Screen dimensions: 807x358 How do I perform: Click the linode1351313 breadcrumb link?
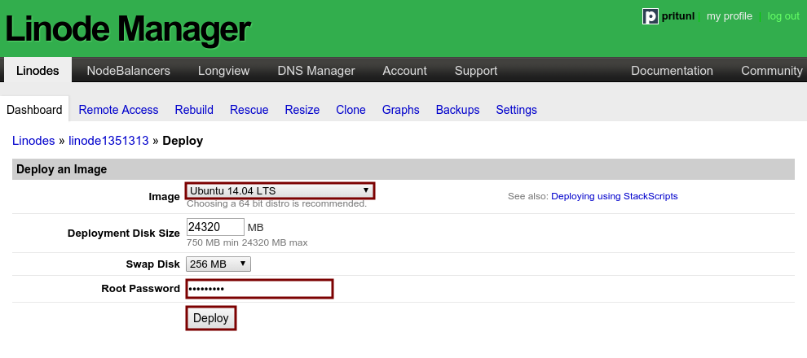(108, 141)
